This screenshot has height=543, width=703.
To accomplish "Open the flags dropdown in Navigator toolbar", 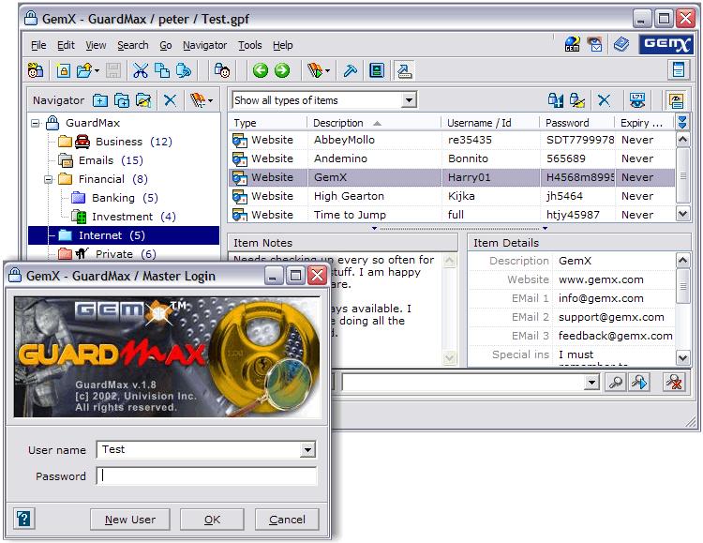I will 210,100.
